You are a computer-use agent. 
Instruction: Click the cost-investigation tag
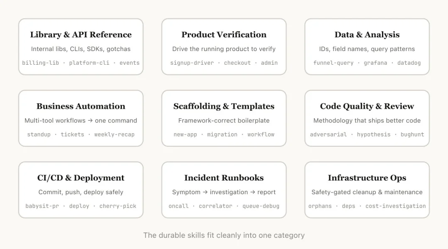click(395, 206)
